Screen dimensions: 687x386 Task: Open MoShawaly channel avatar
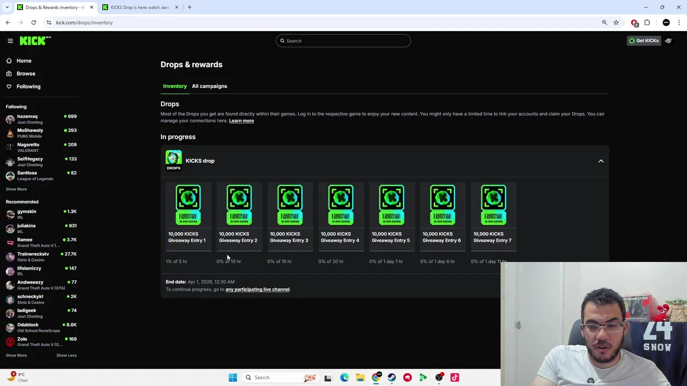(x=10, y=133)
